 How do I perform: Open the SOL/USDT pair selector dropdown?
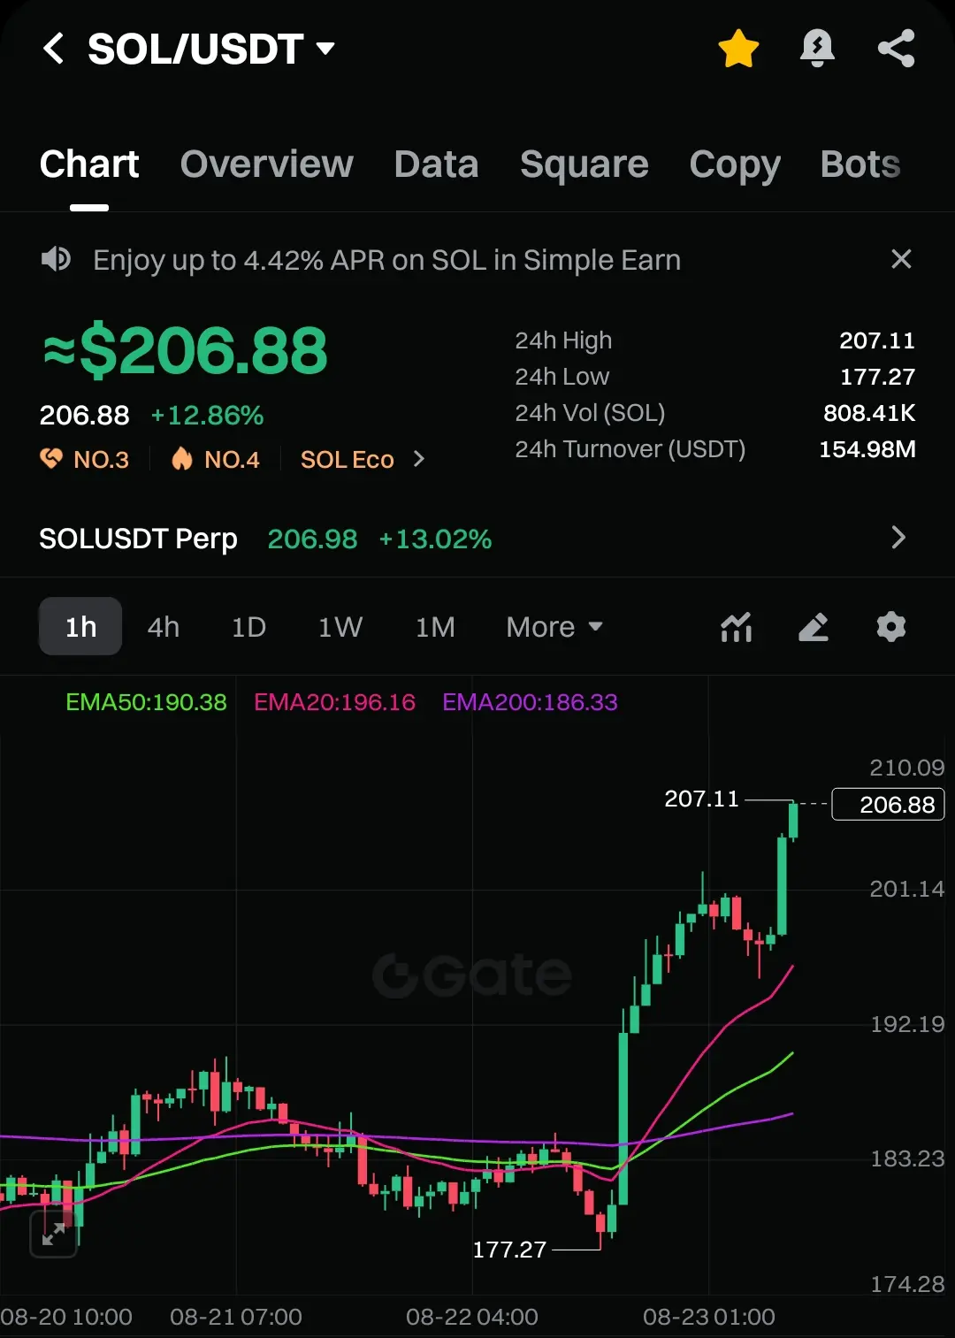pyautogui.click(x=211, y=49)
